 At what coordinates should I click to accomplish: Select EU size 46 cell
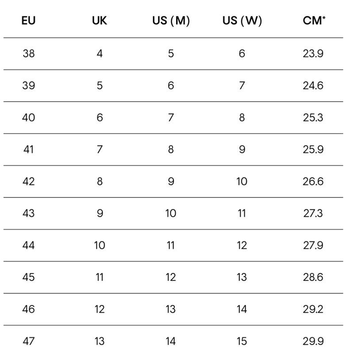(x=28, y=309)
